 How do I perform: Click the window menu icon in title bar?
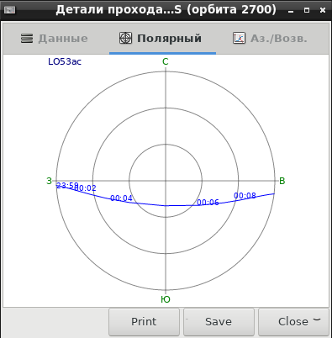pos(9,10)
